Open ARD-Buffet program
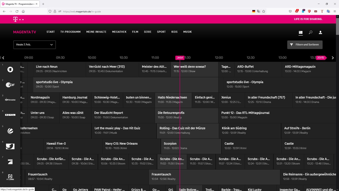339x191 pixels. (x=258, y=69)
